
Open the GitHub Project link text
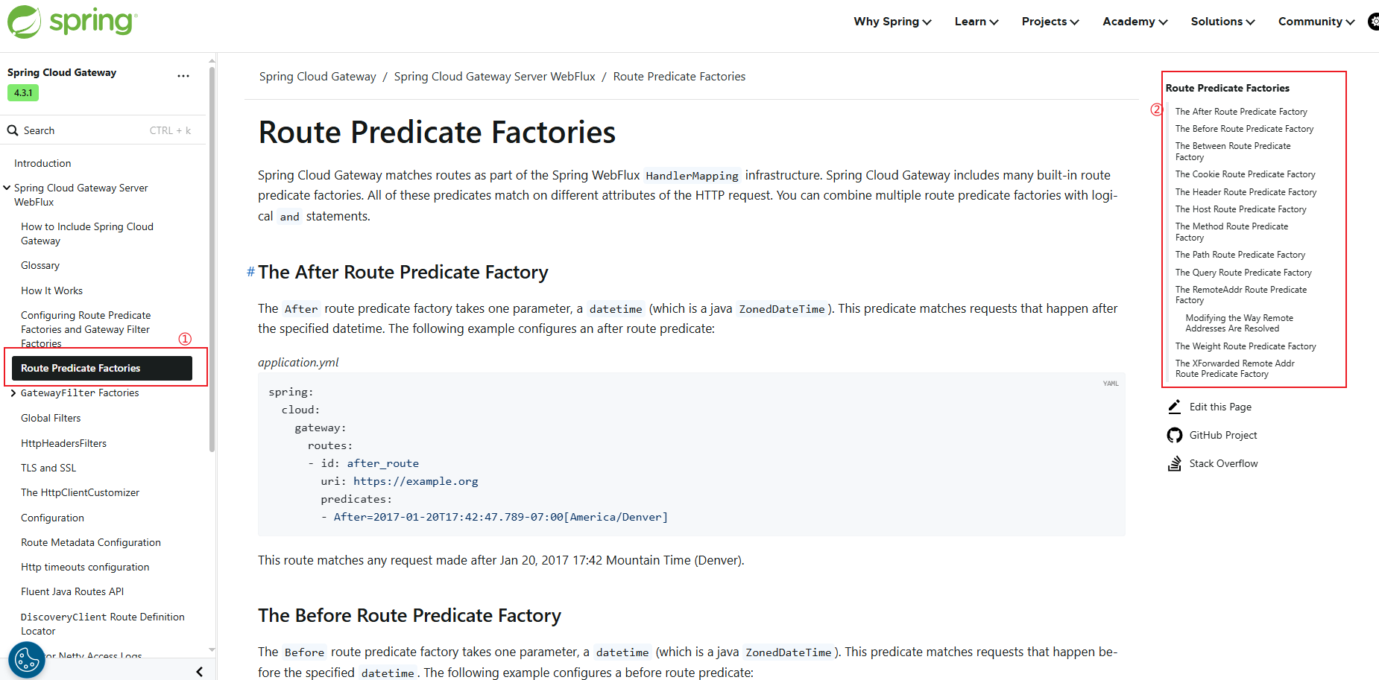point(1223,435)
